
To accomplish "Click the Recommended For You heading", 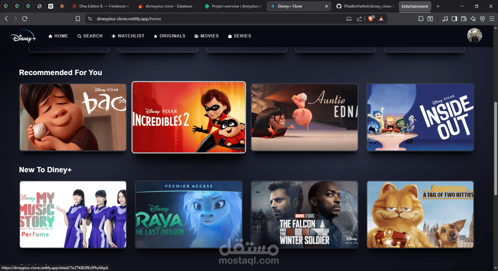I will [x=60, y=73].
